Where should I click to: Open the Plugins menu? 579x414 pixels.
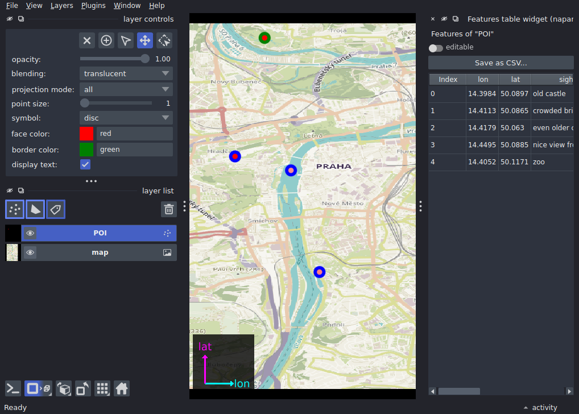93,6
